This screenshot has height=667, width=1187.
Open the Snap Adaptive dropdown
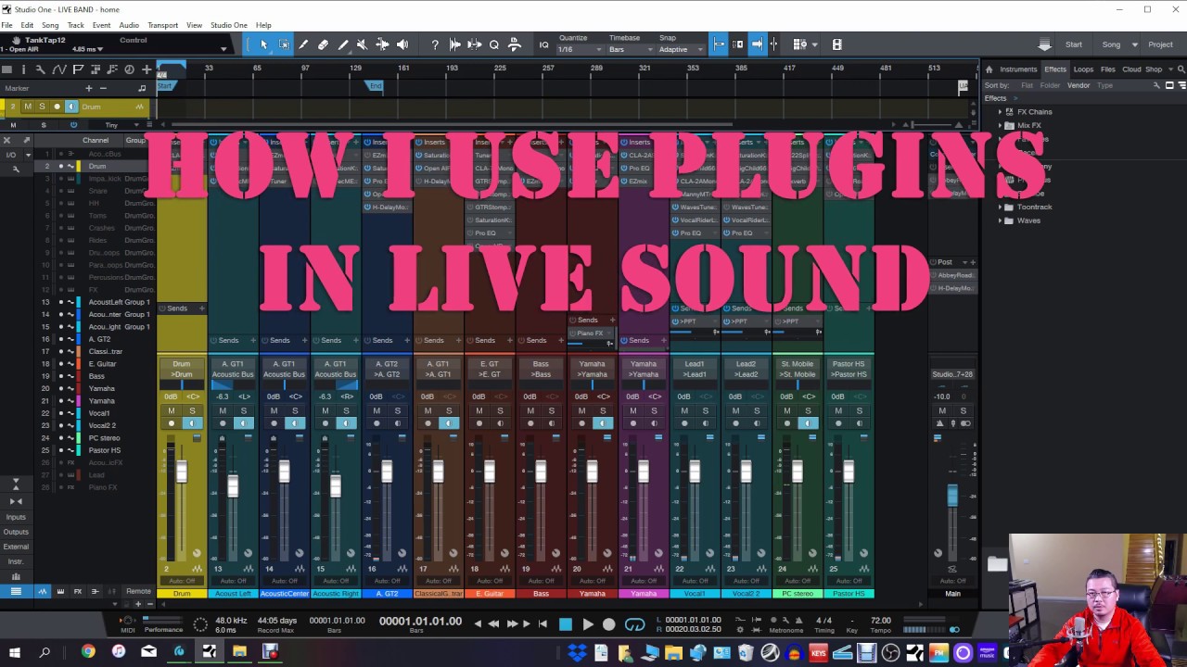coord(679,49)
